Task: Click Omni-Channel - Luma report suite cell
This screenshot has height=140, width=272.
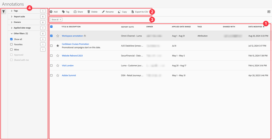Action: 132,36
